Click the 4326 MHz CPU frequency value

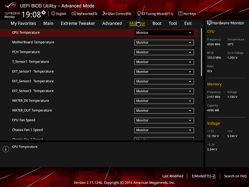214,44
